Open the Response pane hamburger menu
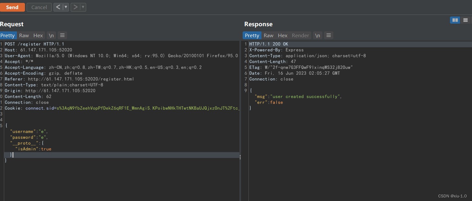This screenshot has height=201, width=472. tap(328, 35)
